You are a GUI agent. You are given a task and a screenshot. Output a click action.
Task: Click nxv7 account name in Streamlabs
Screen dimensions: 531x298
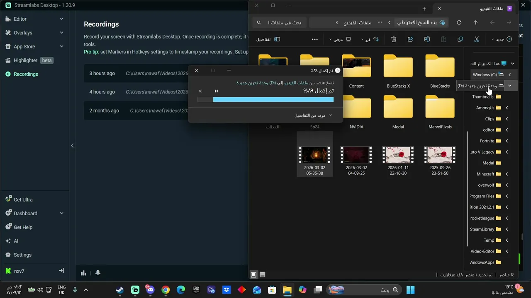point(19,271)
